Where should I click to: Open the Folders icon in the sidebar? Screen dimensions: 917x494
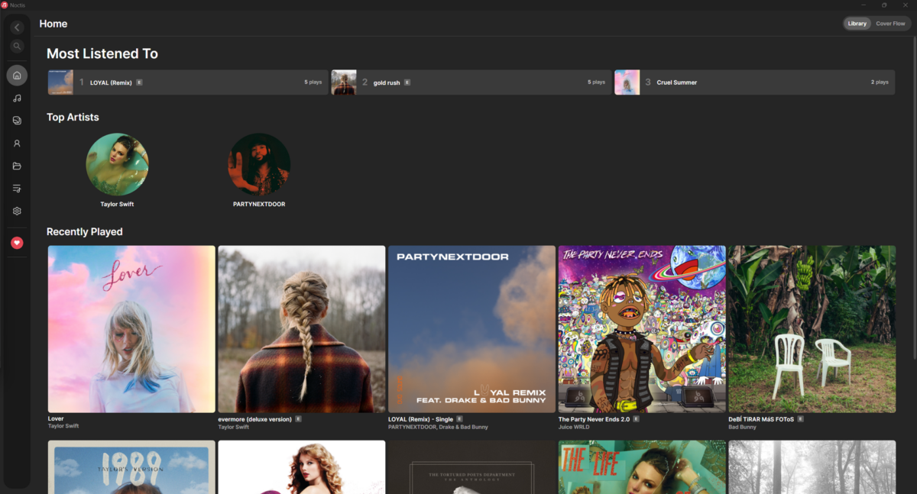click(17, 166)
